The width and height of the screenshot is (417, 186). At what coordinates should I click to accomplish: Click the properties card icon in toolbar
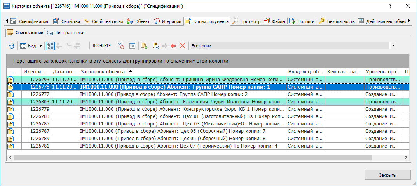tap(132, 46)
